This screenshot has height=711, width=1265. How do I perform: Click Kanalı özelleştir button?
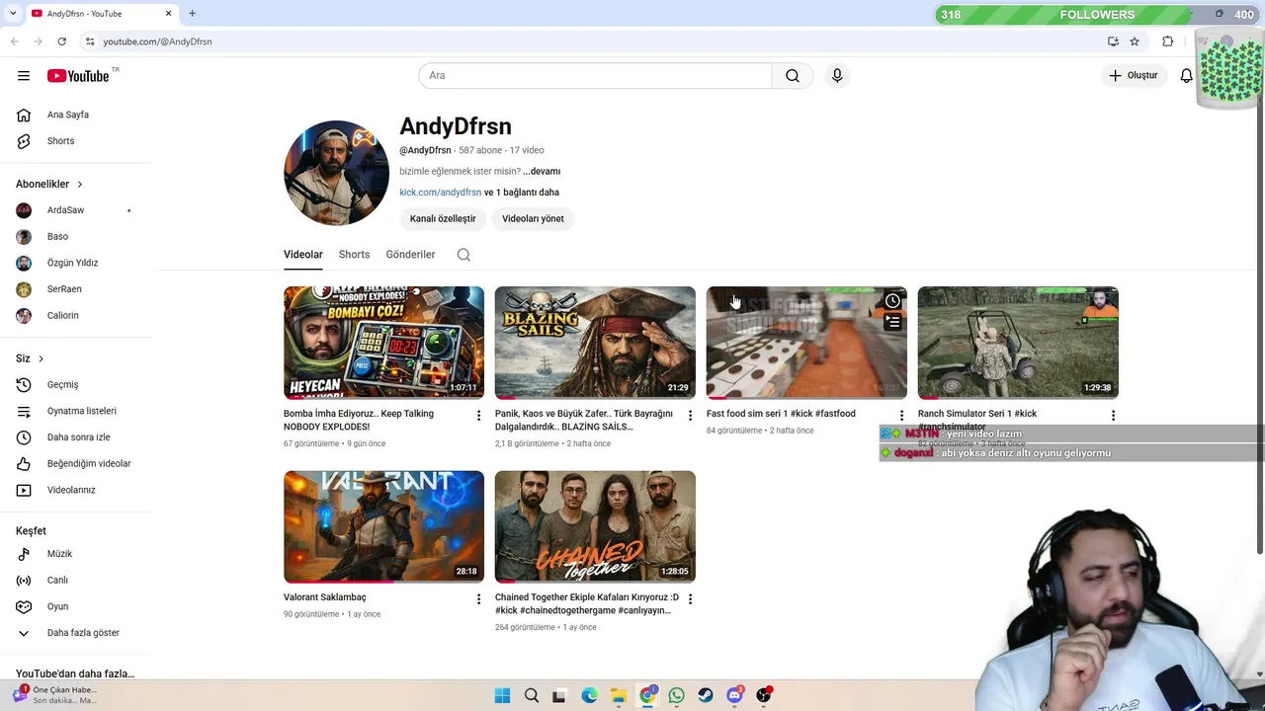[x=443, y=219]
